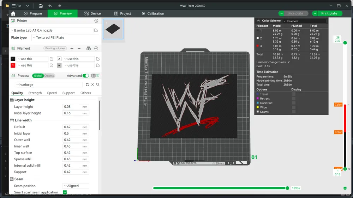
Task: Click the Save project icon
Action: coord(41,6)
